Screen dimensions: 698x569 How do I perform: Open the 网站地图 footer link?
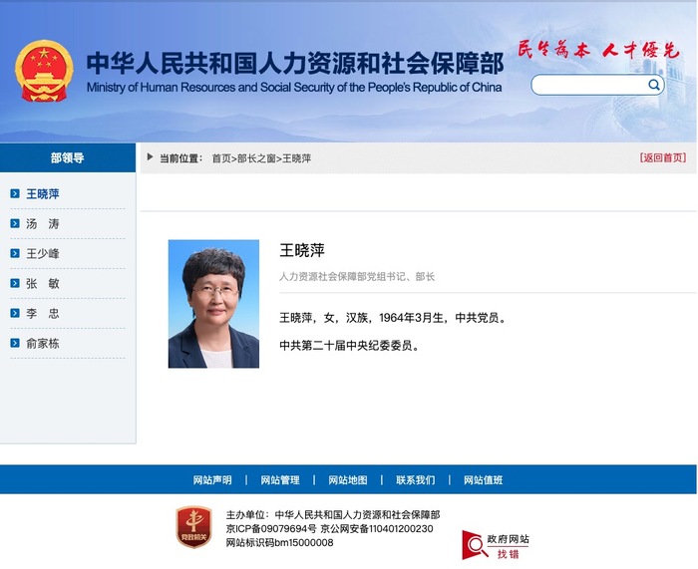[x=348, y=480]
